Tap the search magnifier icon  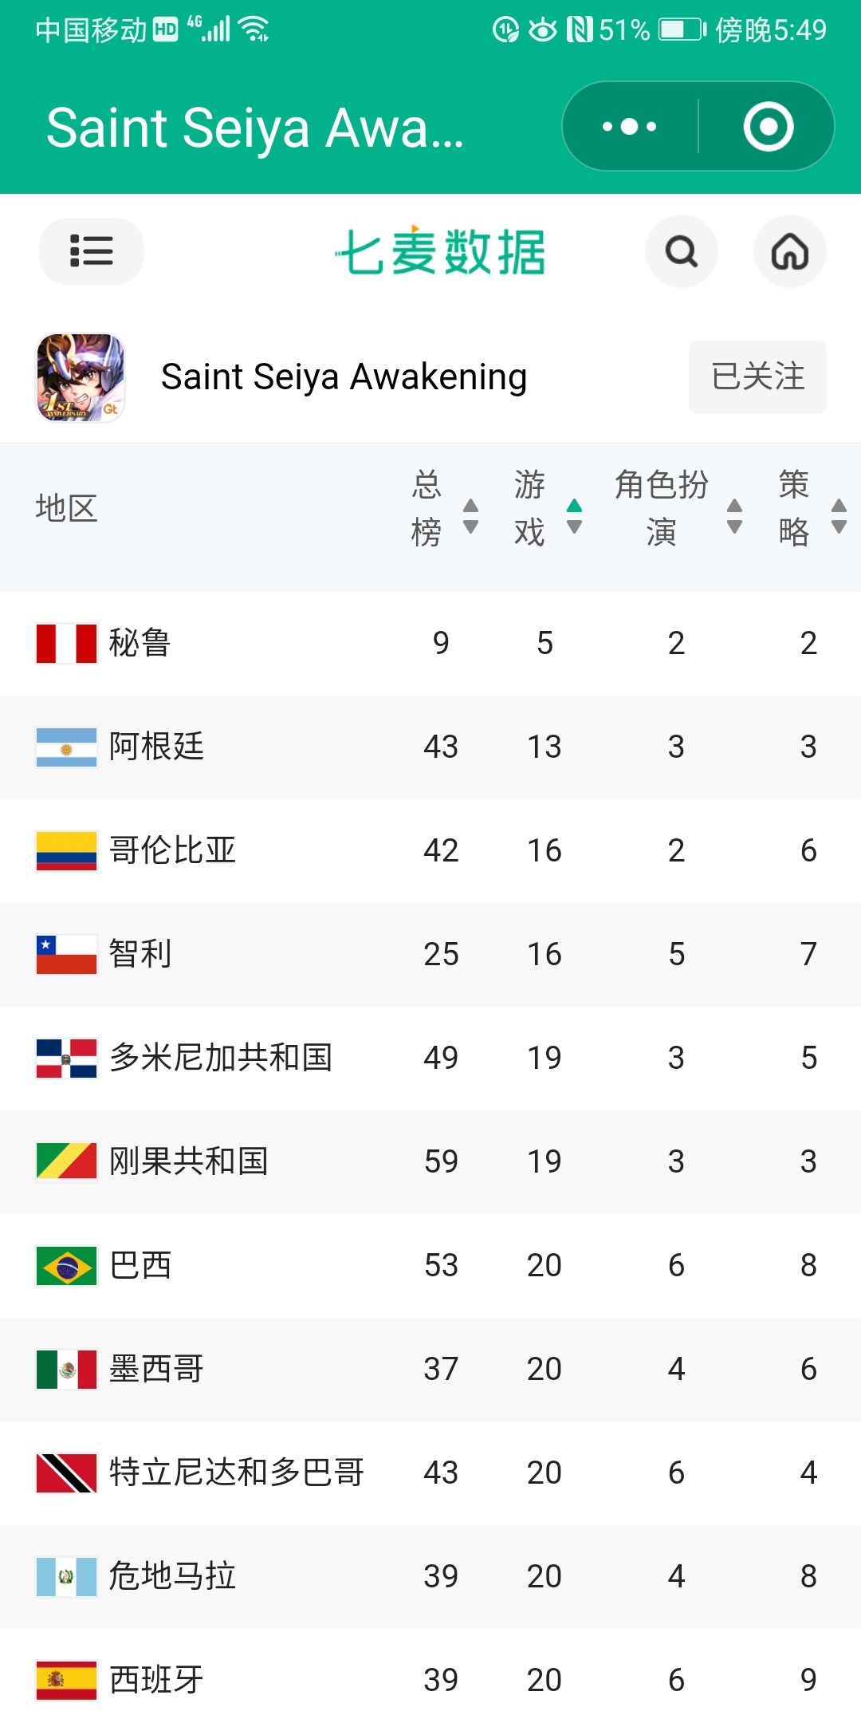click(681, 251)
